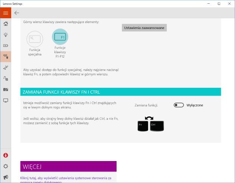235x183 pixels.
Task: Click the megaphone feedback icon
Action: (6, 177)
